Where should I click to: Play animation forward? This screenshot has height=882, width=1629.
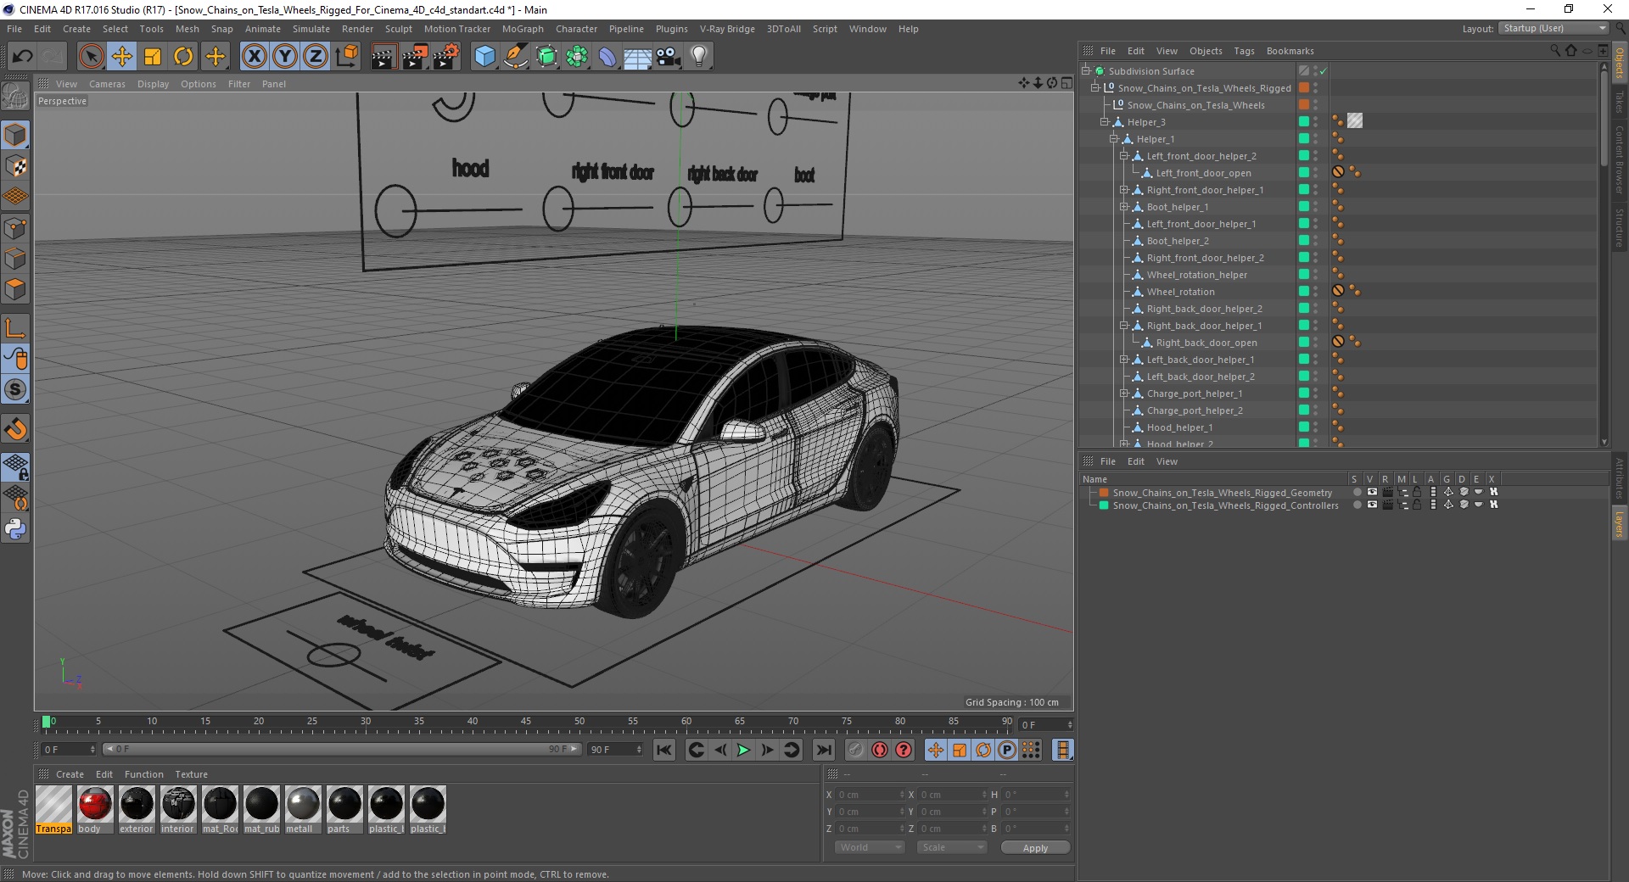coord(743,750)
